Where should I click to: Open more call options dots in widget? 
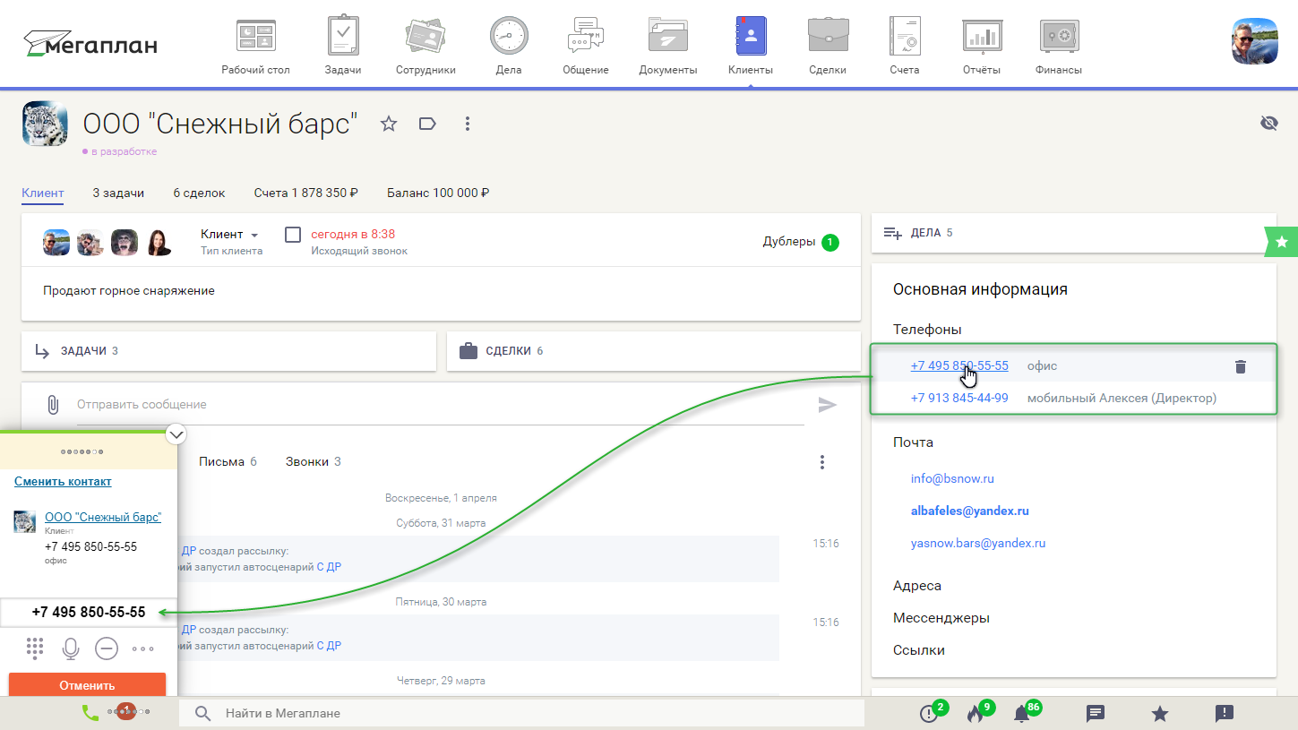pyautogui.click(x=142, y=648)
